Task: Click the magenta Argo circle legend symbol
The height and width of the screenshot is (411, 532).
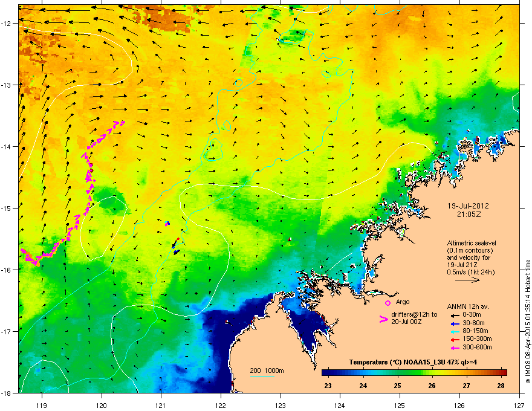Action: (388, 303)
